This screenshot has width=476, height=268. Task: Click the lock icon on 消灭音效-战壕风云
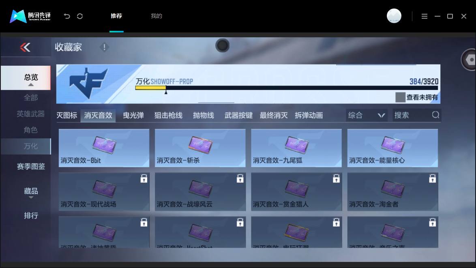[240, 178]
